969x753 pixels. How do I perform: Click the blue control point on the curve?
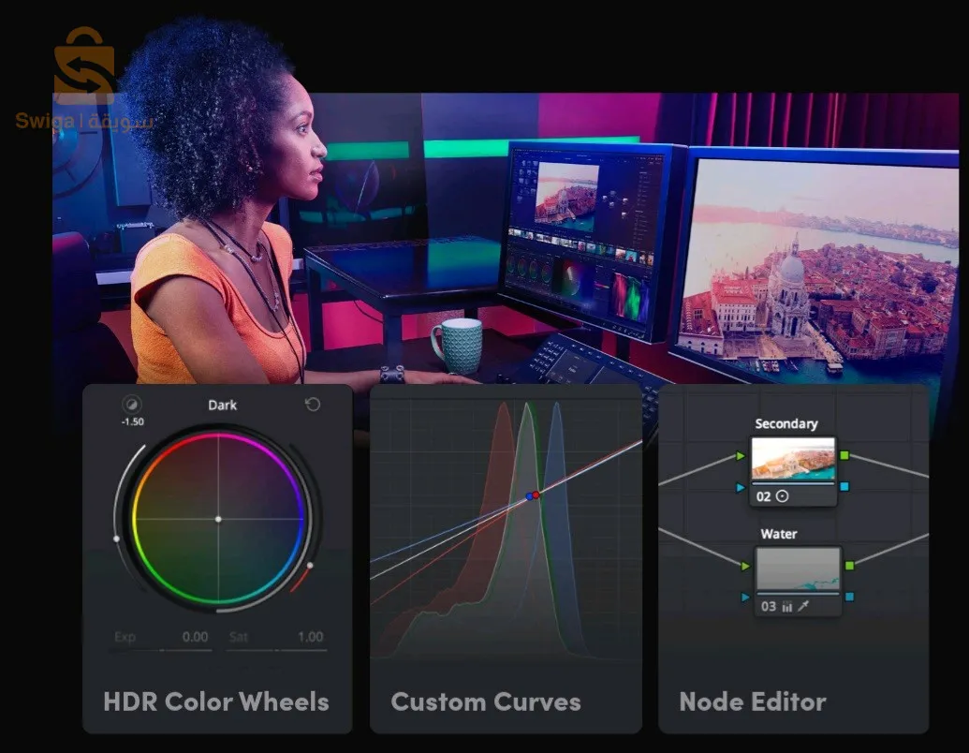(528, 495)
